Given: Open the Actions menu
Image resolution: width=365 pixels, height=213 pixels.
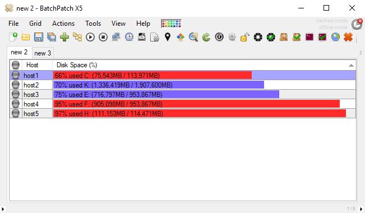Looking at the screenshot, I should 63,24.
